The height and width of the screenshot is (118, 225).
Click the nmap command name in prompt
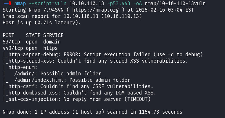[x=20, y=4]
